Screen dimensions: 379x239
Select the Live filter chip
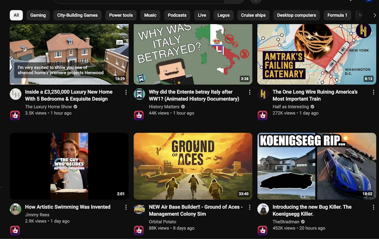pyautogui.click(x=202, y=15)
